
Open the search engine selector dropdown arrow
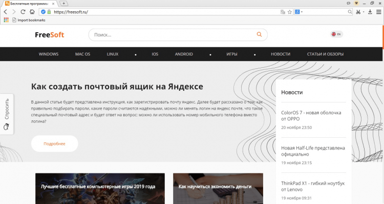click(302, 12)
